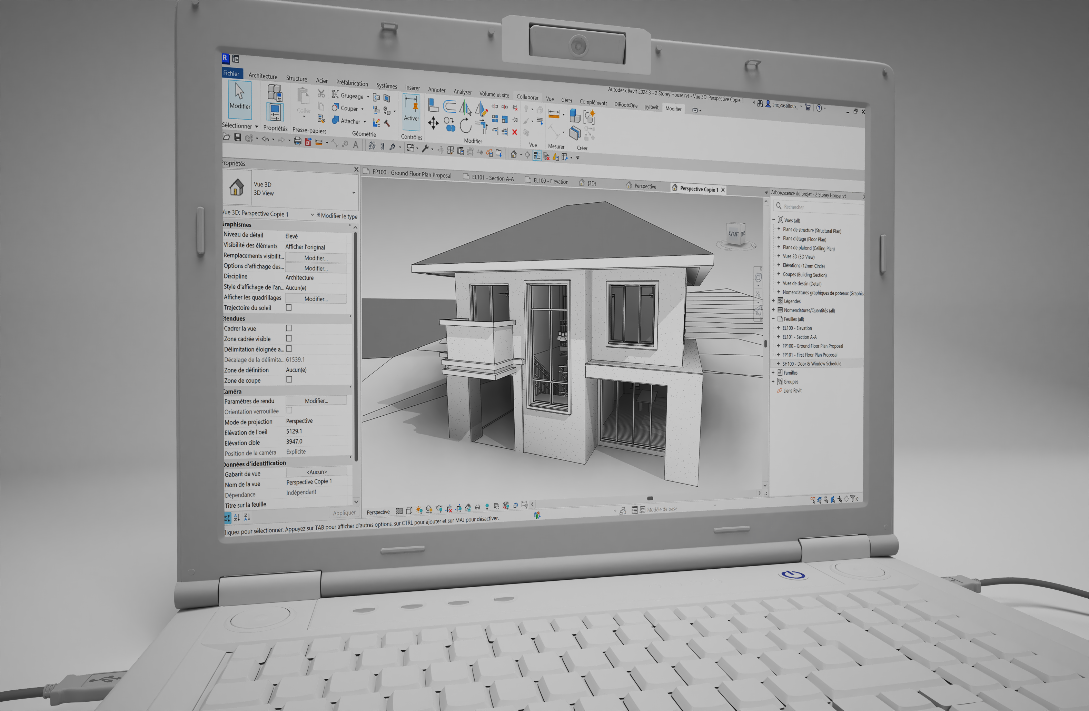The width and height of the screenshot is (1089, 711).
Task: Toggle the Zone de coupe checkbox
Action: click(289, 379)
